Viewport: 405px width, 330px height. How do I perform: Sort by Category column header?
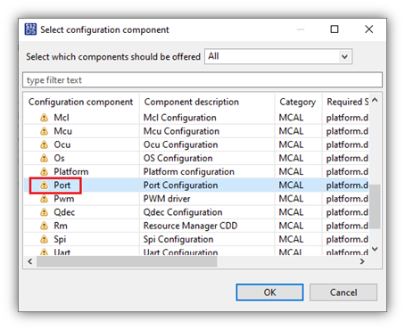coord(298,102)
